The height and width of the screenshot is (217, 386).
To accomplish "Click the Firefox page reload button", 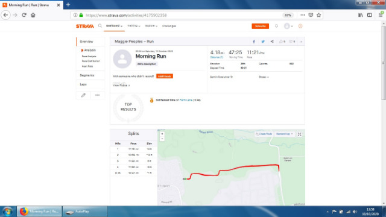I will click(x=24, y=15).
